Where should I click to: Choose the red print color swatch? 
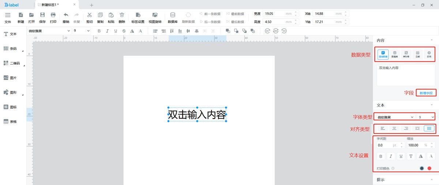(429, 168)
